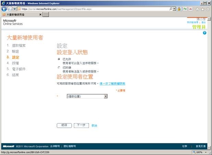This screenshot has height=155, width=212.
Task: Select the 大量新增使用者 browser tab
Action: 22,14
